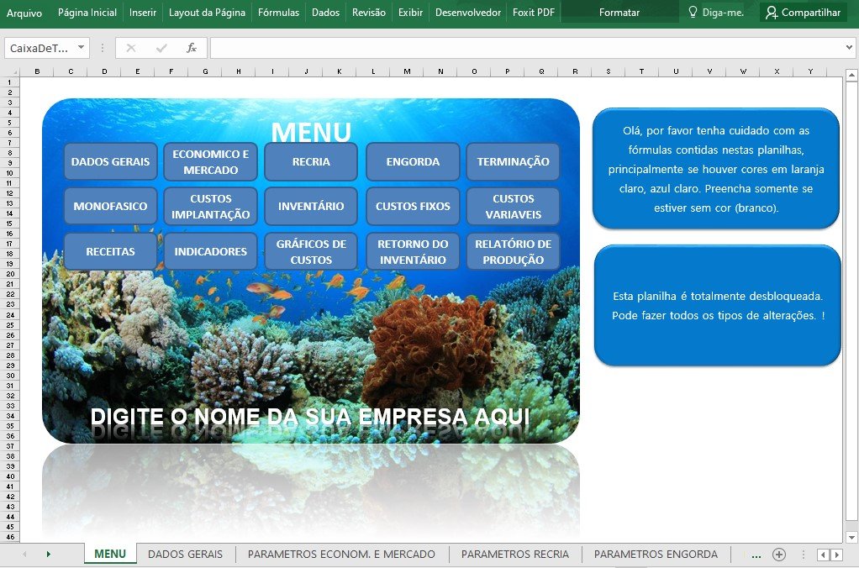Switch to Página Inicial ribbon tab
This screenshot has width=859, height=568.
tap(87, 12)
